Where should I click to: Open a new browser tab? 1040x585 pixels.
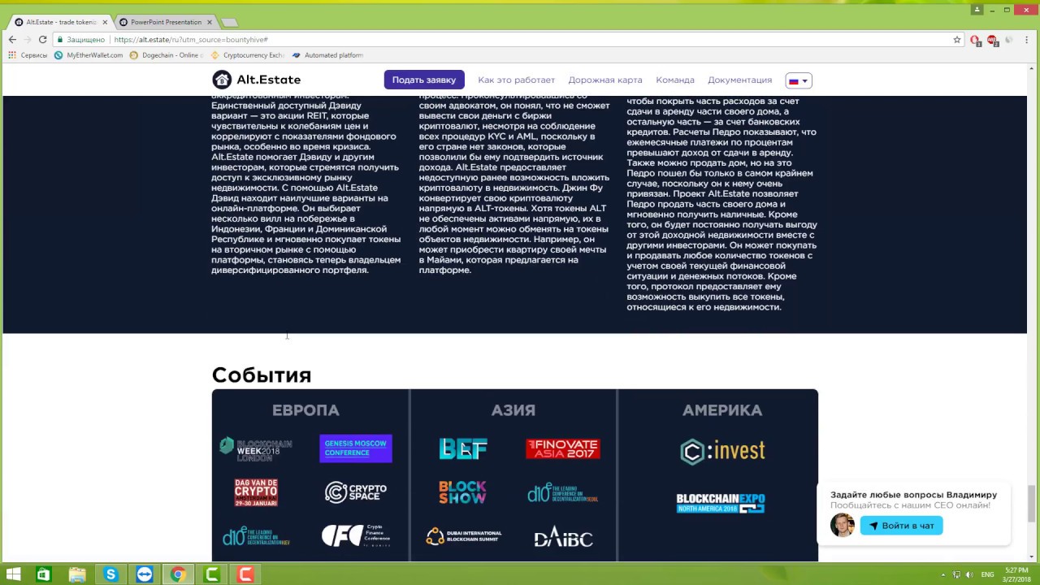click(x=229, y=22)
